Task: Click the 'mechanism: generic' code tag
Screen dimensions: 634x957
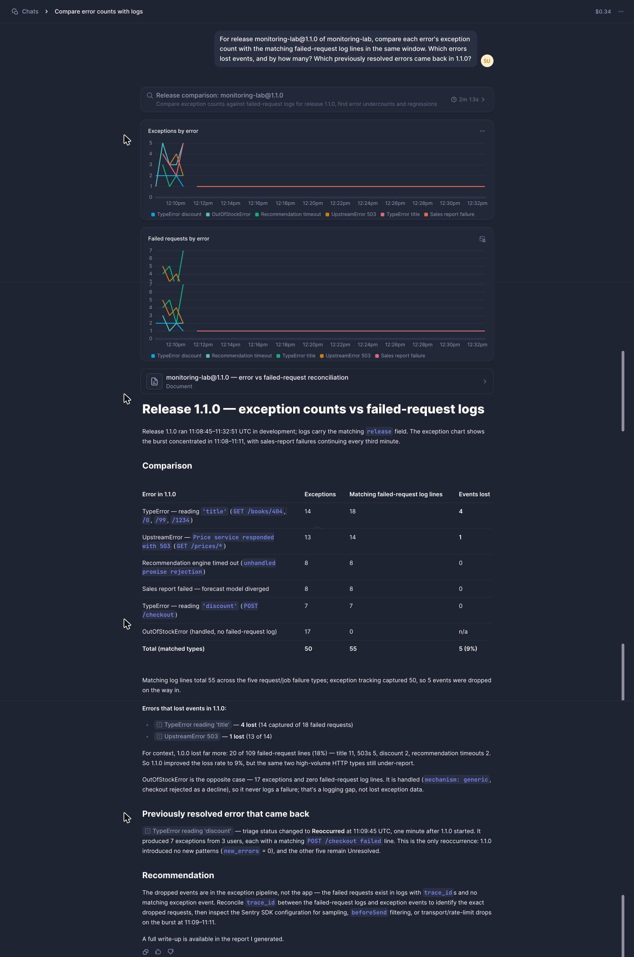Action: point(456,780)
